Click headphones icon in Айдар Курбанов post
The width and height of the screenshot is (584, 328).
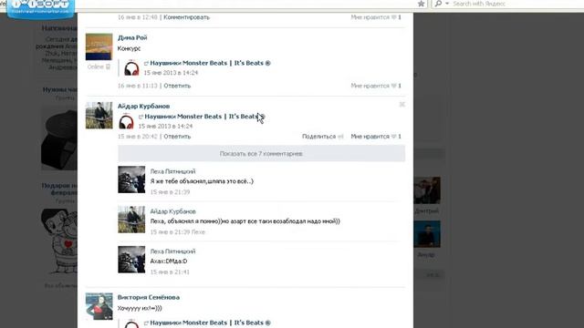click(x=126, y=121)
